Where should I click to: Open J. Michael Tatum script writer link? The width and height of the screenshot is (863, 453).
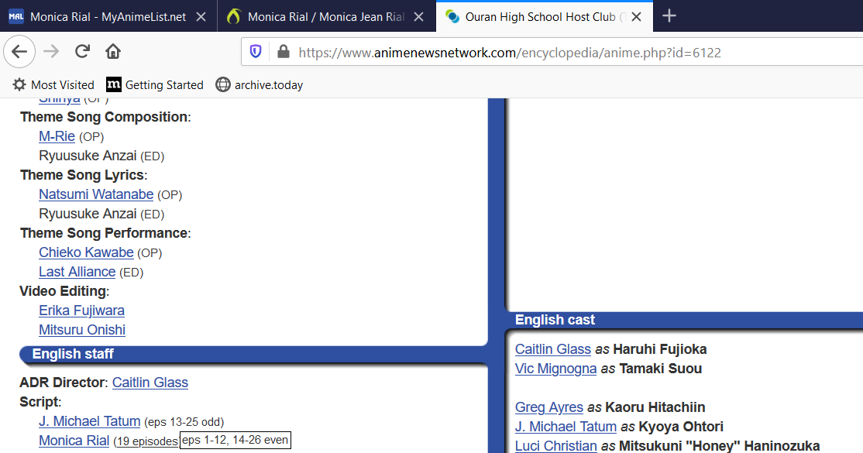click(x=90, y=421)
